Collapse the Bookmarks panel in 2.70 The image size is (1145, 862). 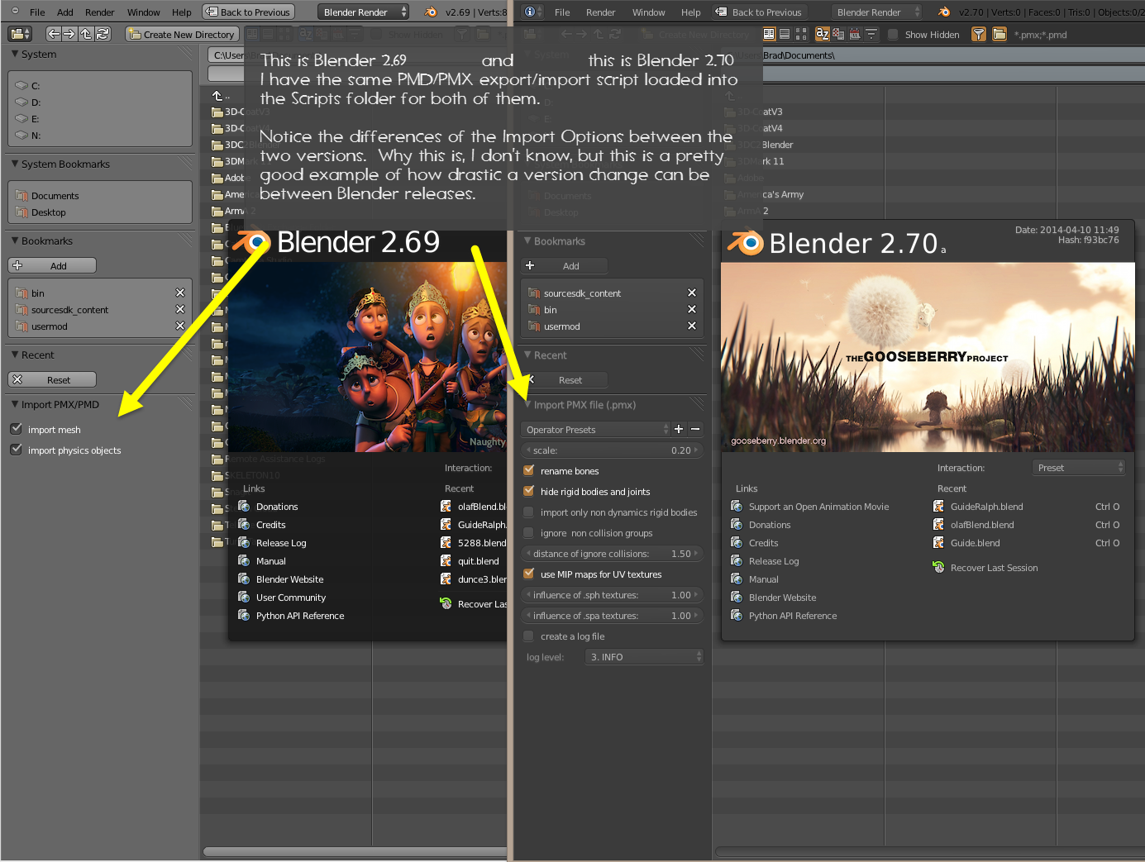click(x=527, y=241)
